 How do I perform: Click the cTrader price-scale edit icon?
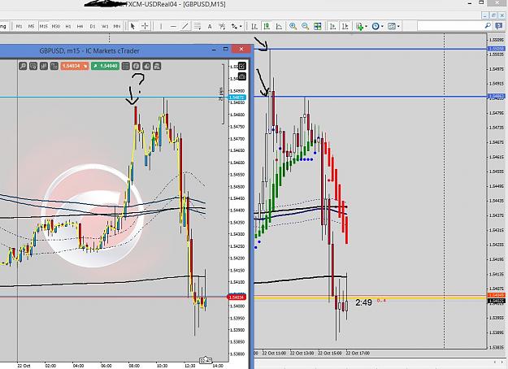pyautogui.click(x=242, y=66)
